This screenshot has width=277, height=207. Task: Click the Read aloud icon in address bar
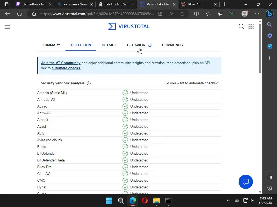pos(171,14)
